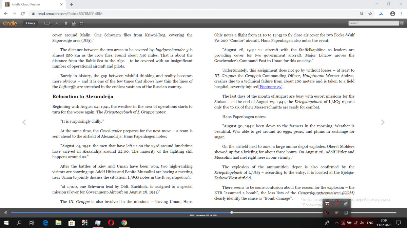
Task: Click the reading progress slider handle
Action: (232, 212)
